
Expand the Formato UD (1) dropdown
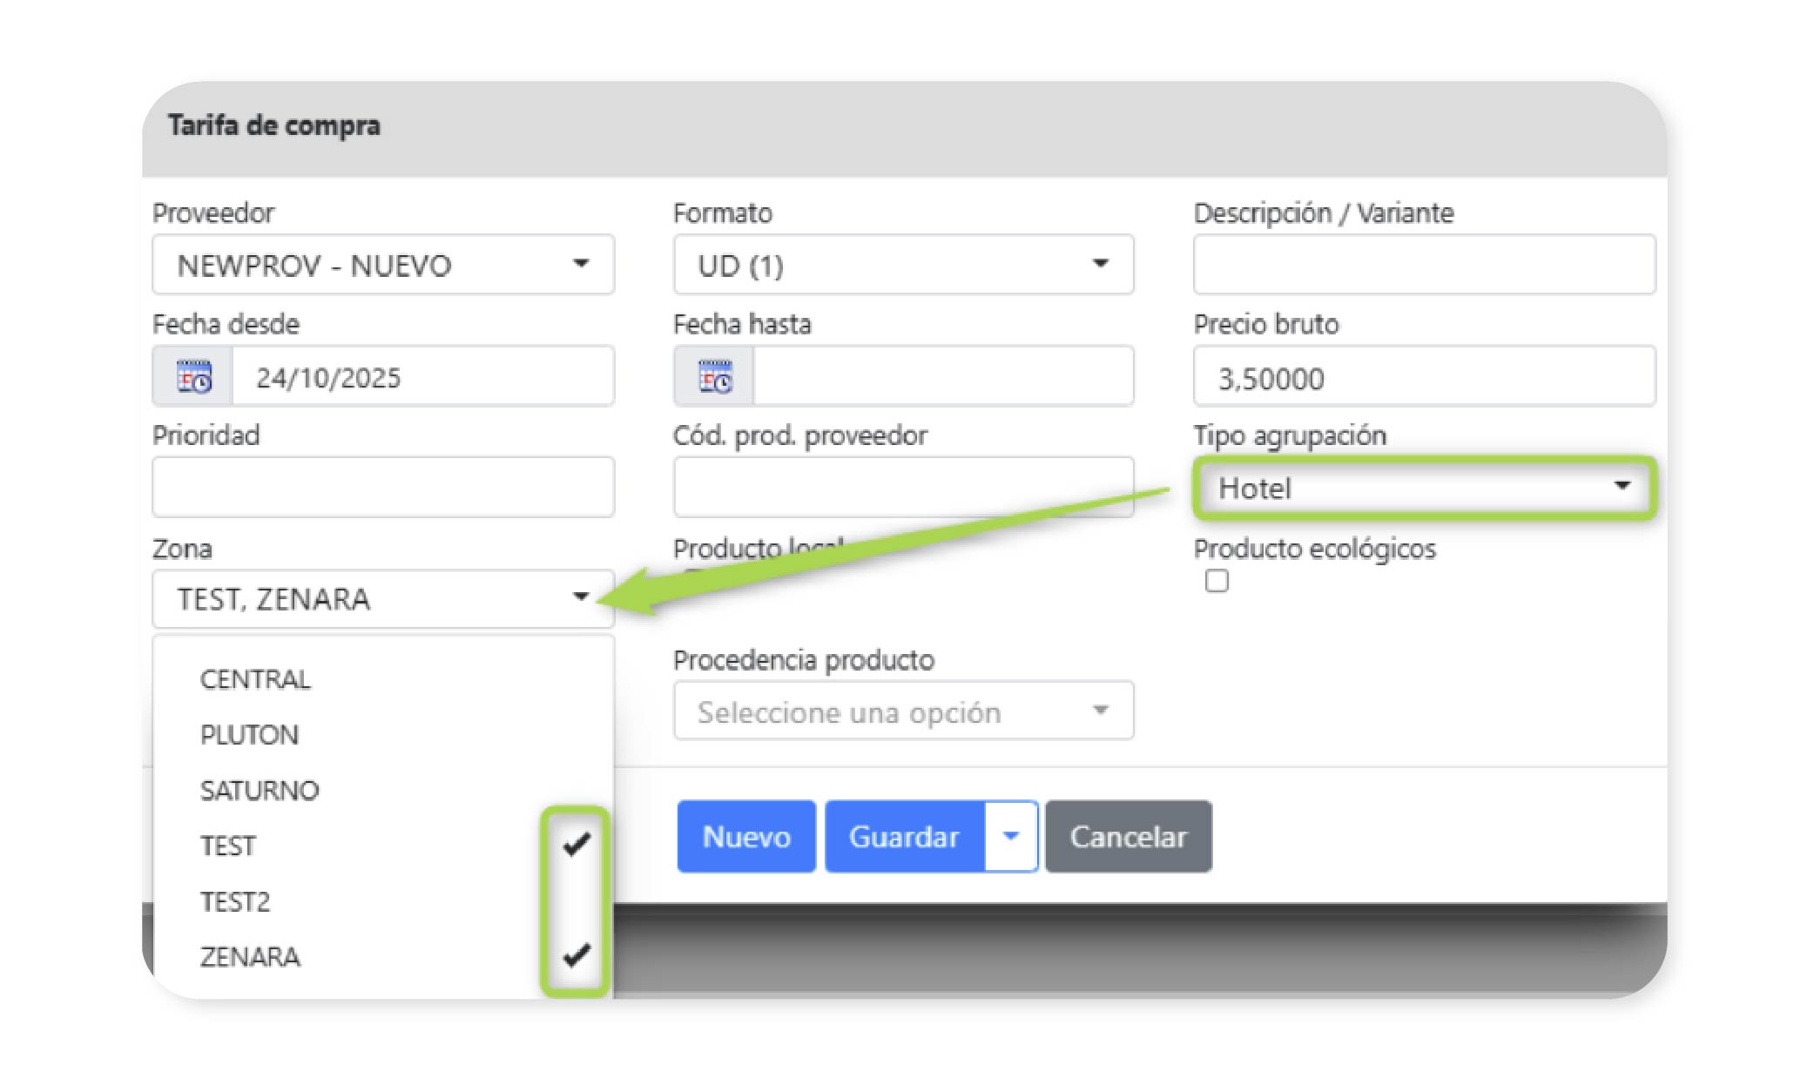903,265
